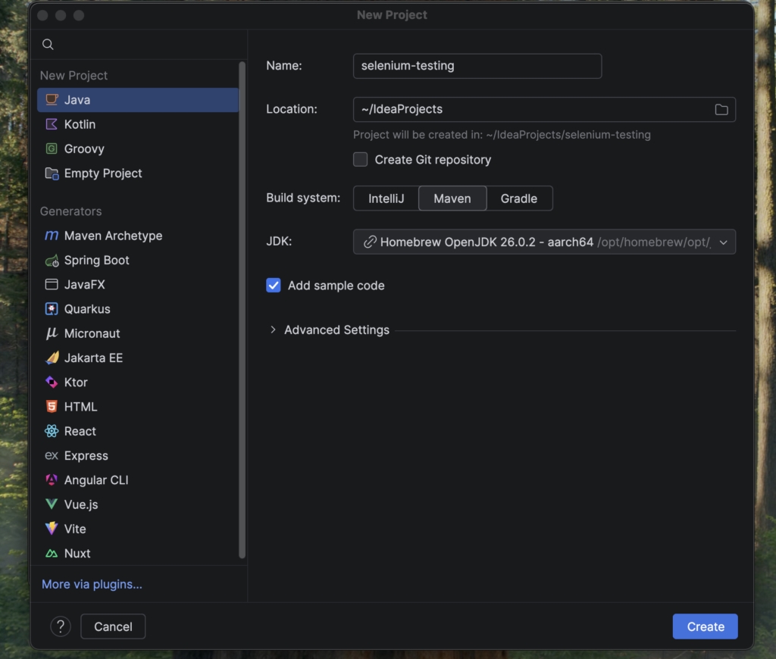The height and width of the screenshot is (659, 776).
Task: Choose the Ktor generator icon
Action: [52, 383]
